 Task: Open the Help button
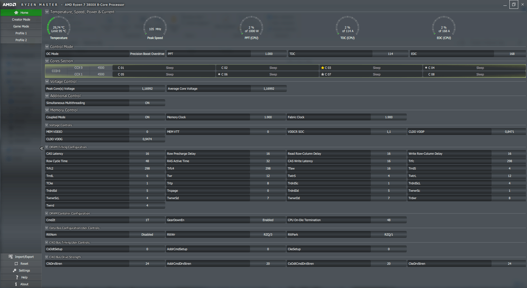[x=21, y=277]
